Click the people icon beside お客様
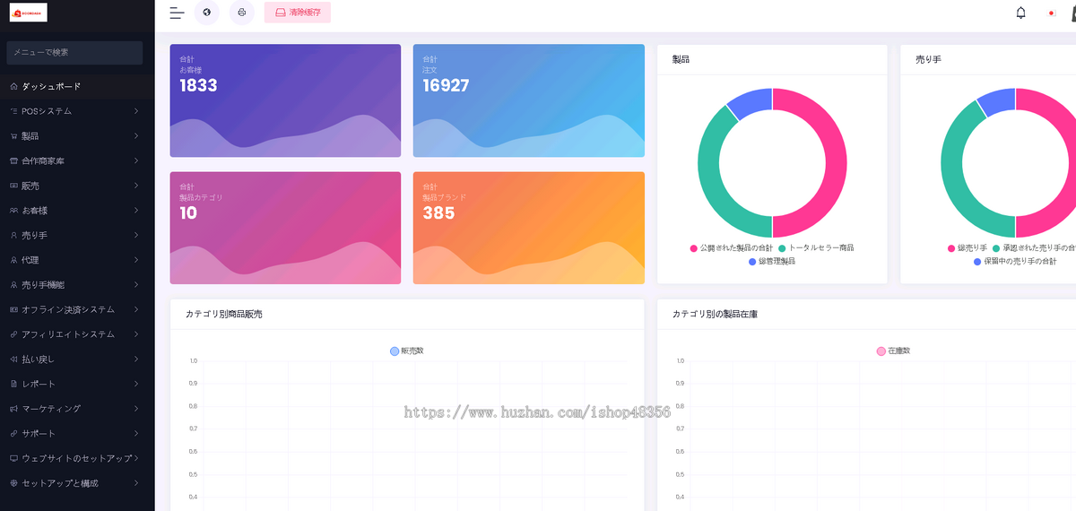The image size is (1076, 511). coord(13,211)
